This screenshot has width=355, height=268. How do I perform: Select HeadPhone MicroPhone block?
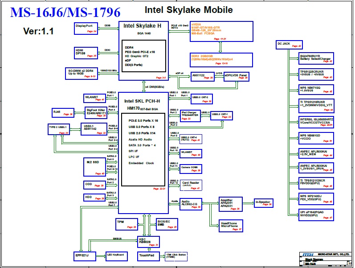click(231, 226)
